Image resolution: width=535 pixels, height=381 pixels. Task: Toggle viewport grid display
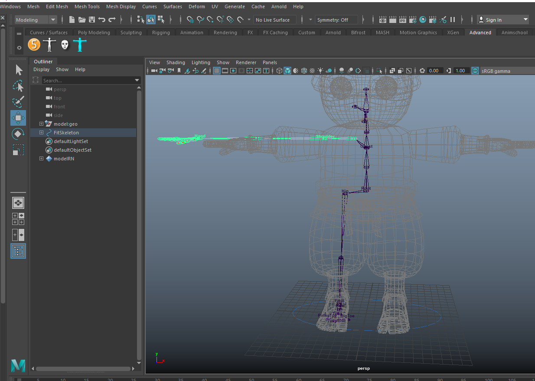tap(217, 71)
